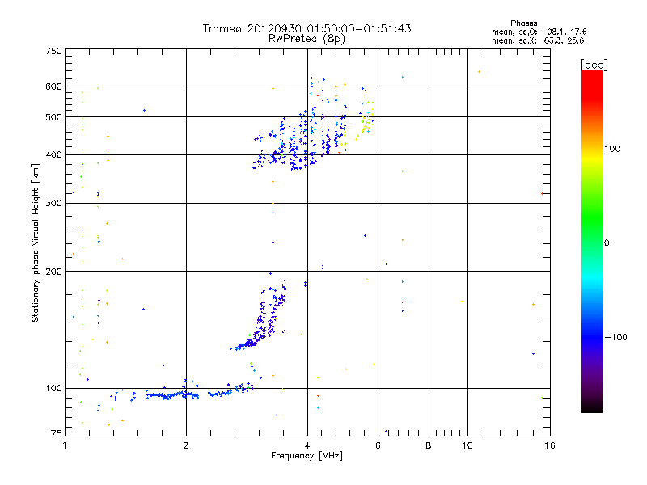Viewport: 647px width, 485px height.
Task: Click the x-axis tick label '6'
Action: [378, 445]
